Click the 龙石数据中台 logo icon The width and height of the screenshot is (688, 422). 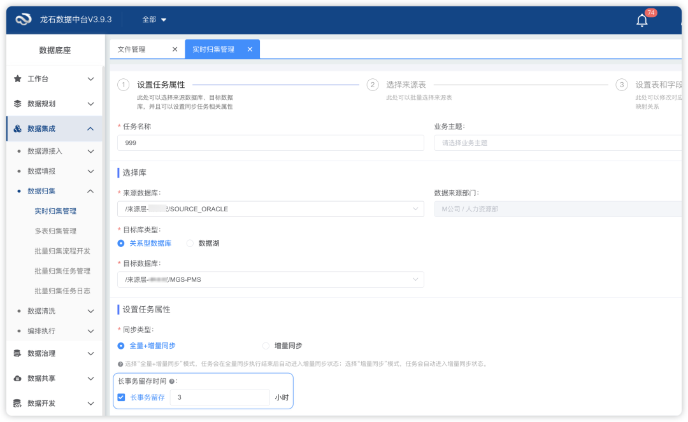24,19
